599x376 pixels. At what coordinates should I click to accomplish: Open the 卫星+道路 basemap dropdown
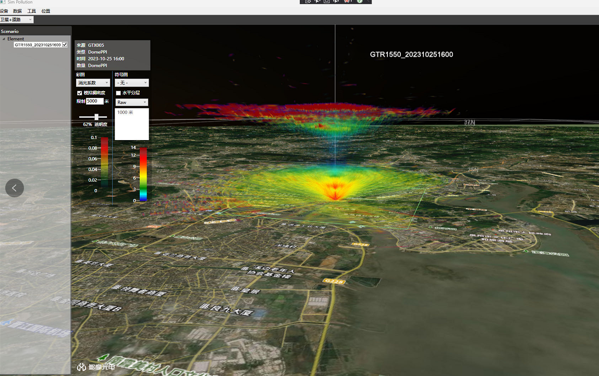point(17,20)
